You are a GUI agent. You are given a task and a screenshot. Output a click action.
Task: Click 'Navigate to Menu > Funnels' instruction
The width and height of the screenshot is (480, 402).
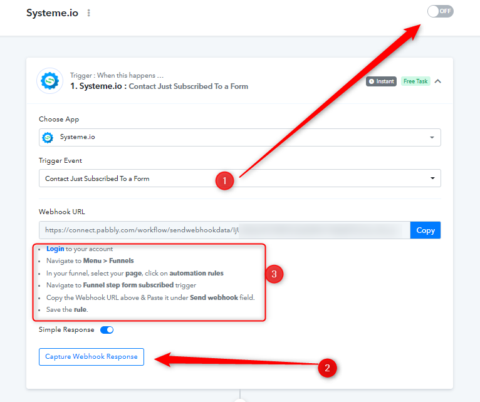point(90,260)
